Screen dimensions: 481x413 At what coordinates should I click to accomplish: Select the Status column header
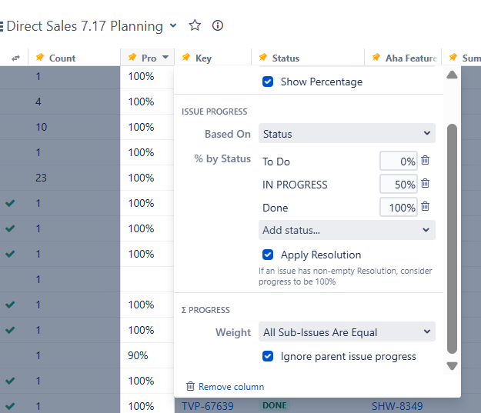coord(308,58)
